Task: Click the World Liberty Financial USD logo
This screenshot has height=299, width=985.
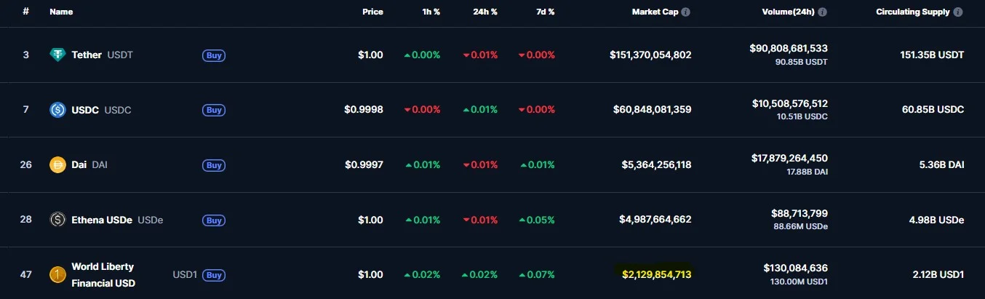Action: [57, 275]
